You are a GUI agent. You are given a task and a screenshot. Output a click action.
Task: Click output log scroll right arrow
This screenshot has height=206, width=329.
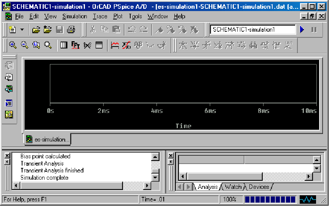[147, 186]
